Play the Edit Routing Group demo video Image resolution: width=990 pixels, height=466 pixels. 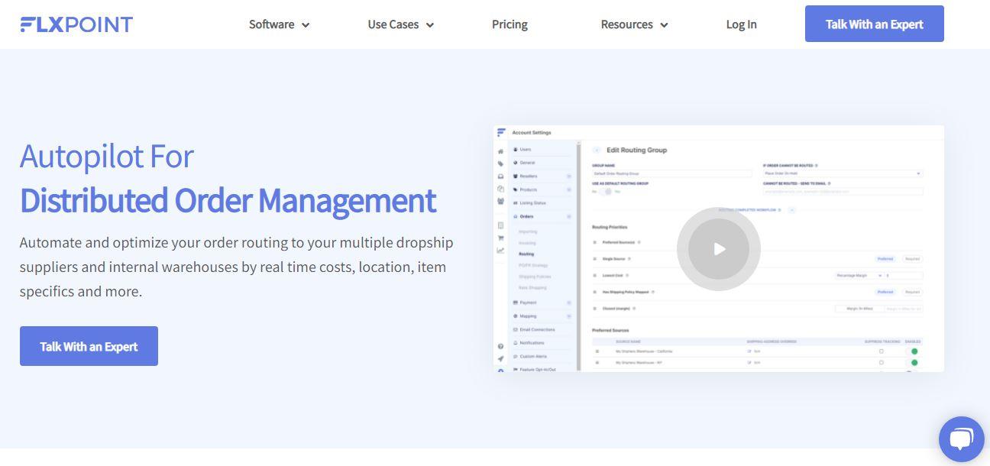pyautogui.click(x=718, y=249)
